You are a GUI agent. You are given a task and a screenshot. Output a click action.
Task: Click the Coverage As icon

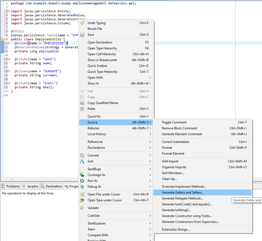[x=82, y=175]
